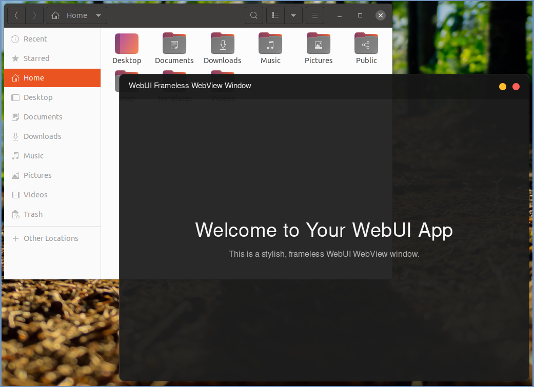Select the Documents folder icon

pyautogui.click(x=174, y=44)
